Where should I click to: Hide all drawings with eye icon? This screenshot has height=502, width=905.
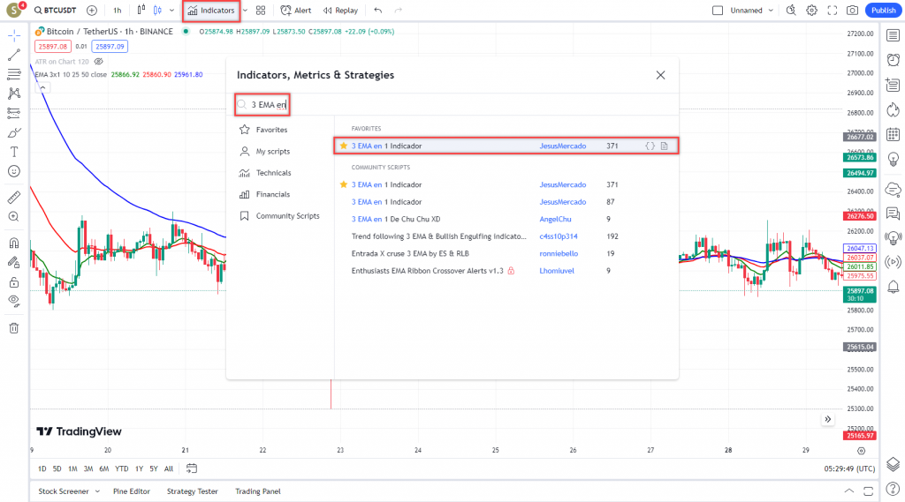coord(14,301)
